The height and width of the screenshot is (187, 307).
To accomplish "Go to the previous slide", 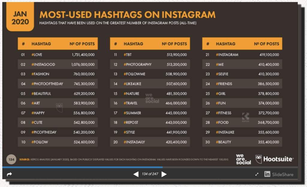I will tap(136, 174).
